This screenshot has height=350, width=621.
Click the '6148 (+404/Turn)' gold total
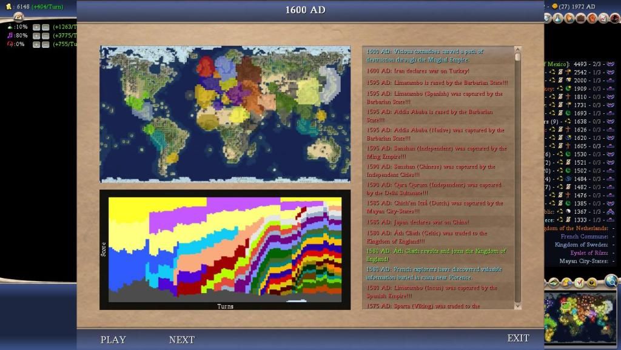(x=40, y=7)
